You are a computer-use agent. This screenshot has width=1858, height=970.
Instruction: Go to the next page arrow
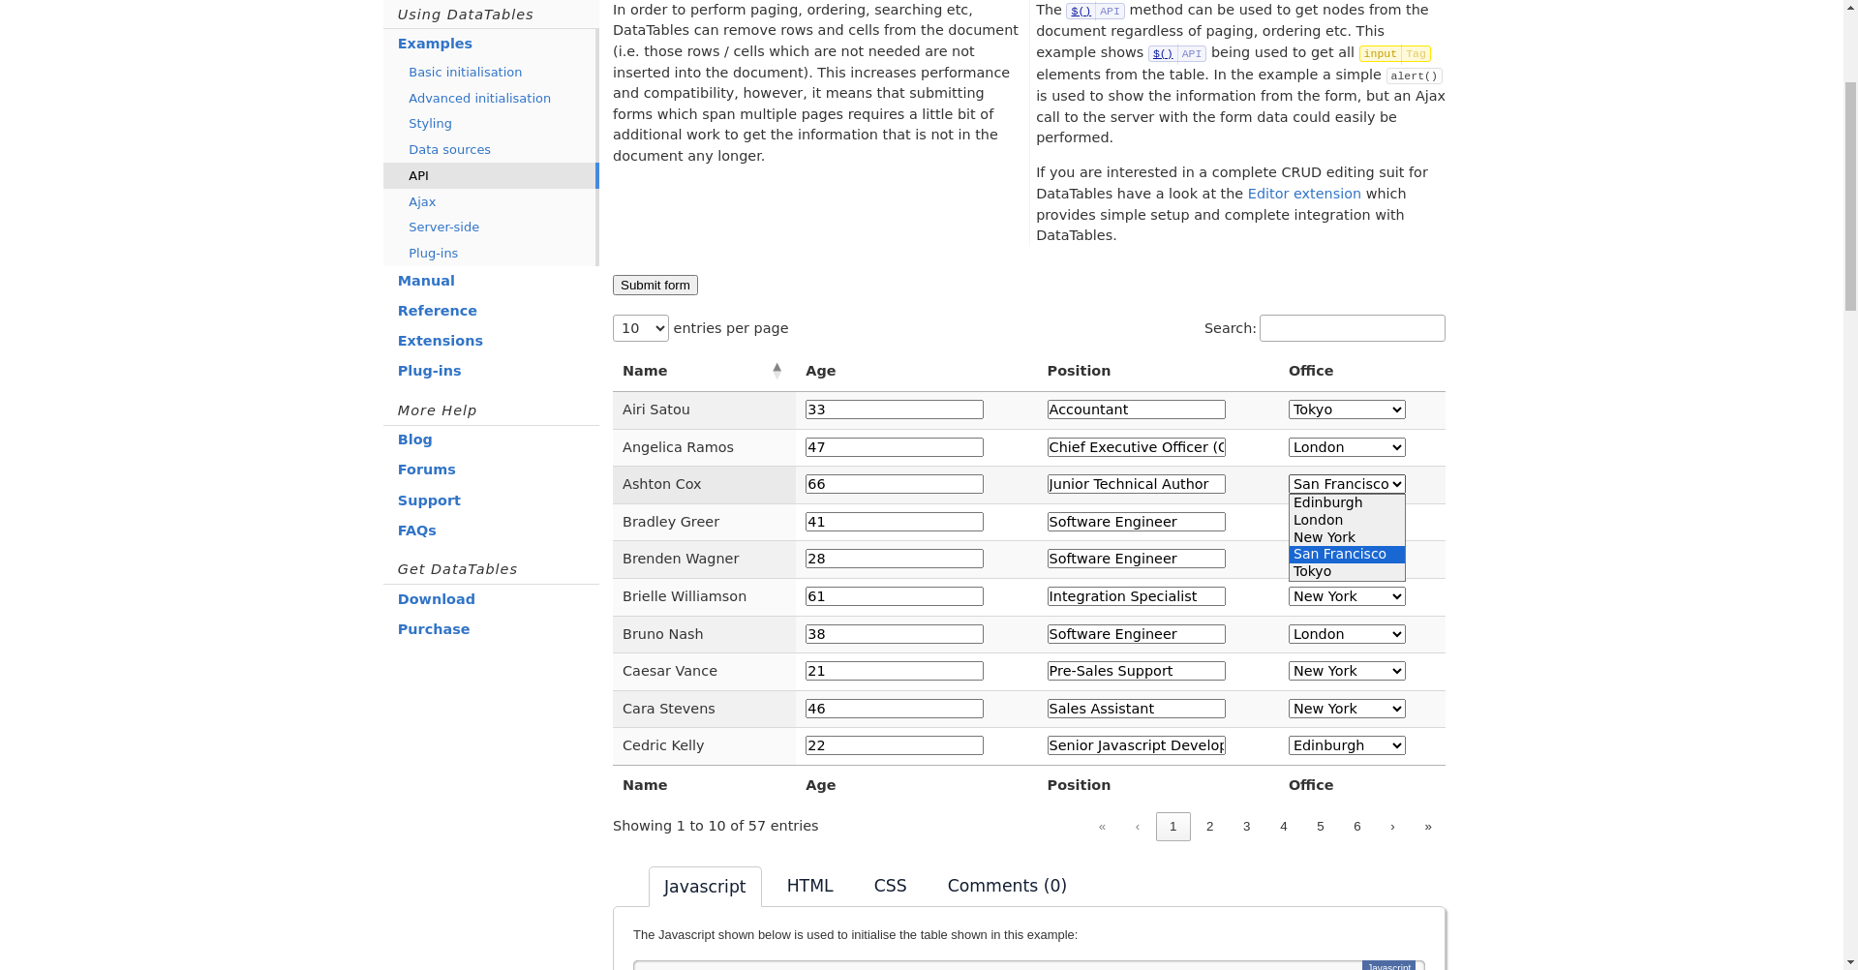point(1392,827)
